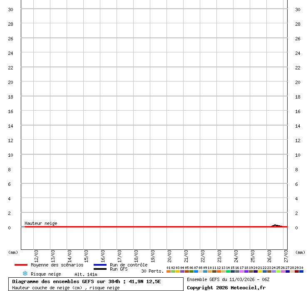Click the black 'Run GFS' legend line
Image resolution: width=308 pixels, height=291 pixels.
point(100,269)
